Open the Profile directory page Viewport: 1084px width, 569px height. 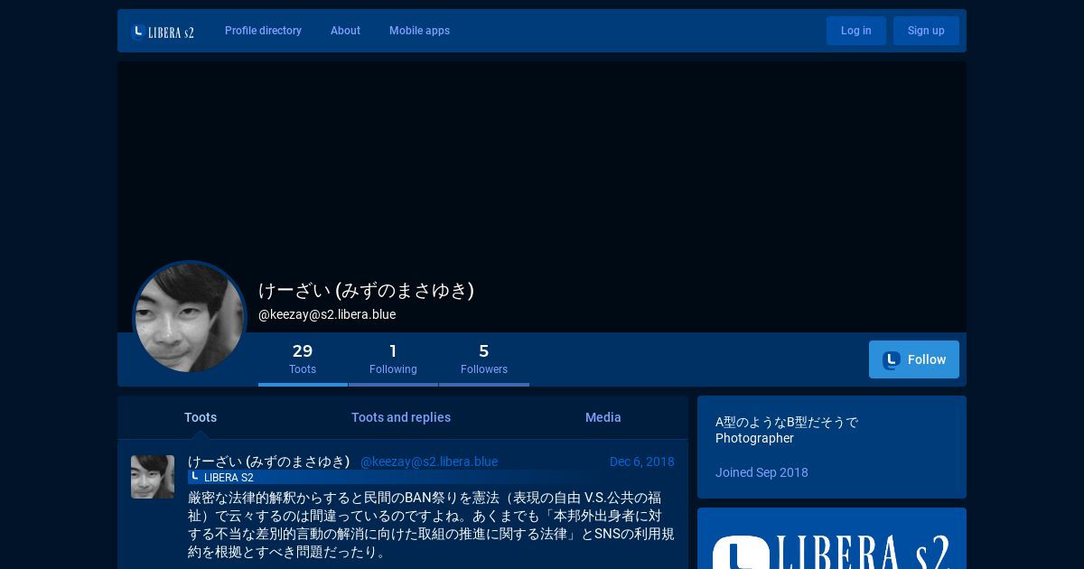coord(263,31)
